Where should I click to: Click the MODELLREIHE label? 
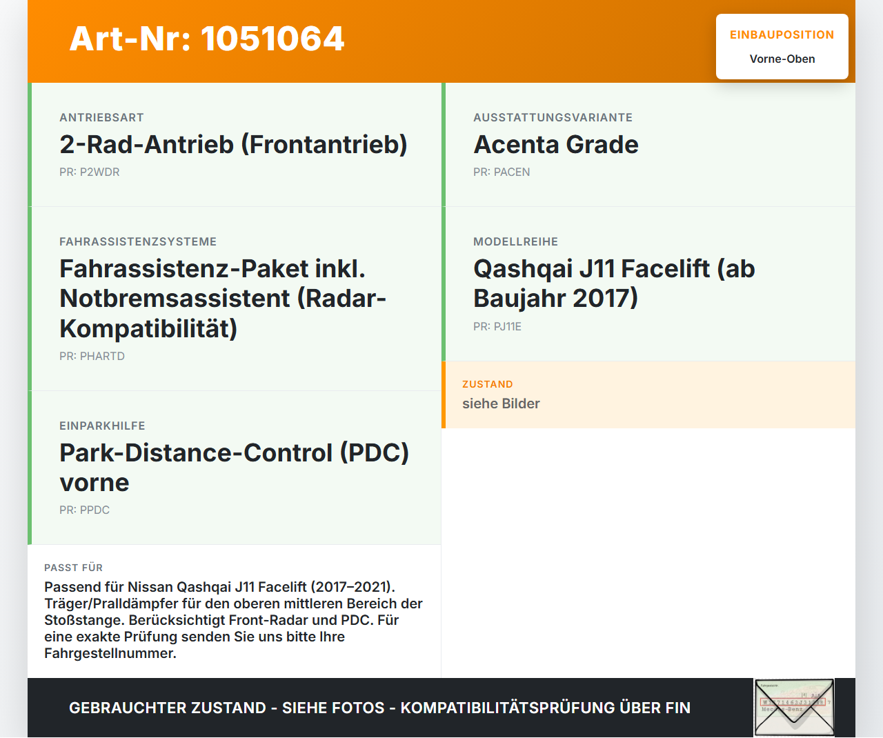click(515, 241)
